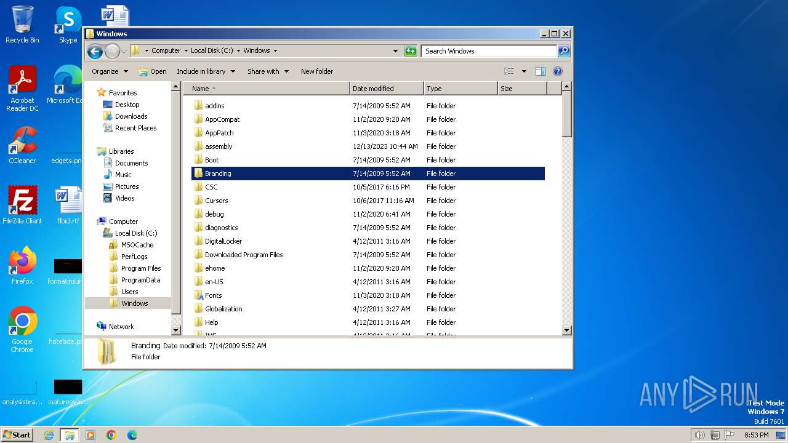Open FileZilla Client desktop icon
This screenshot has height=443, width=788.
(x=22, y=206)
